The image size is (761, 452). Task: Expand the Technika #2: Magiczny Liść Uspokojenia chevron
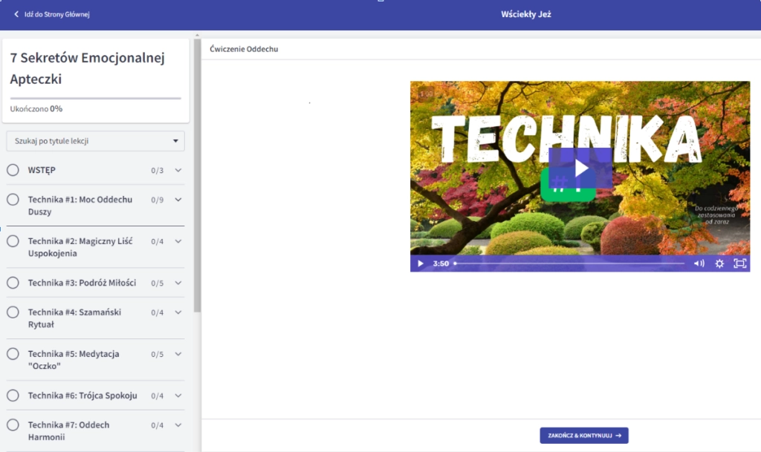pyautogui.click(x=178, y=241)
